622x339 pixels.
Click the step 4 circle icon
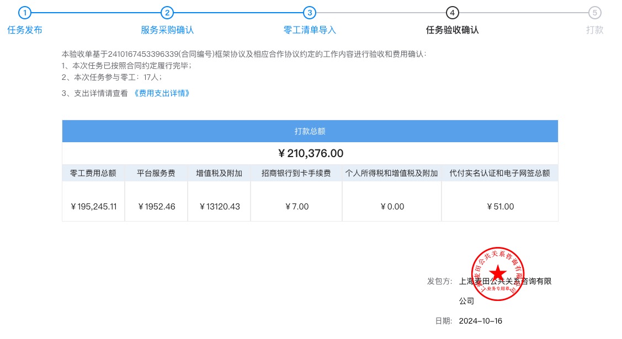click(452, 13)
